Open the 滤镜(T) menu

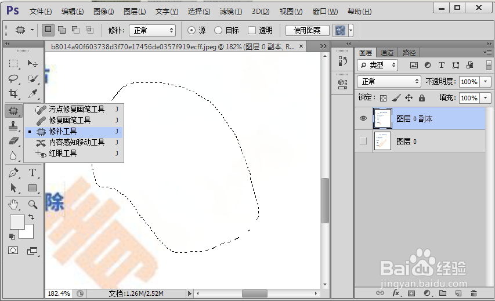click(x=231, y=12)
